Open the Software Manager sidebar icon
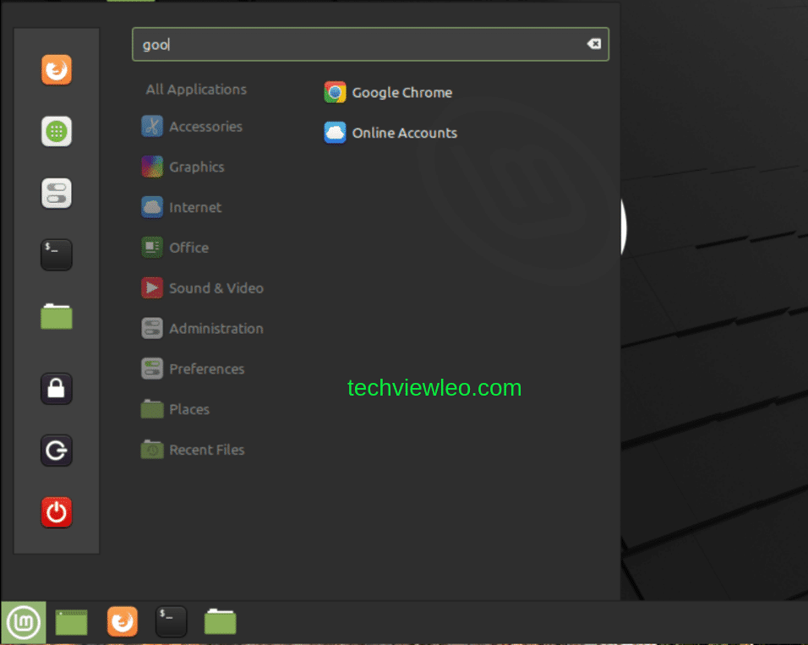 56,131
